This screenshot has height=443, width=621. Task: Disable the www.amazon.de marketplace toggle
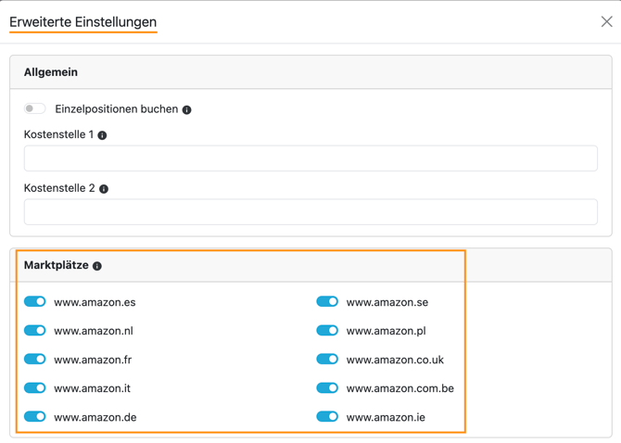pos(35,416)
